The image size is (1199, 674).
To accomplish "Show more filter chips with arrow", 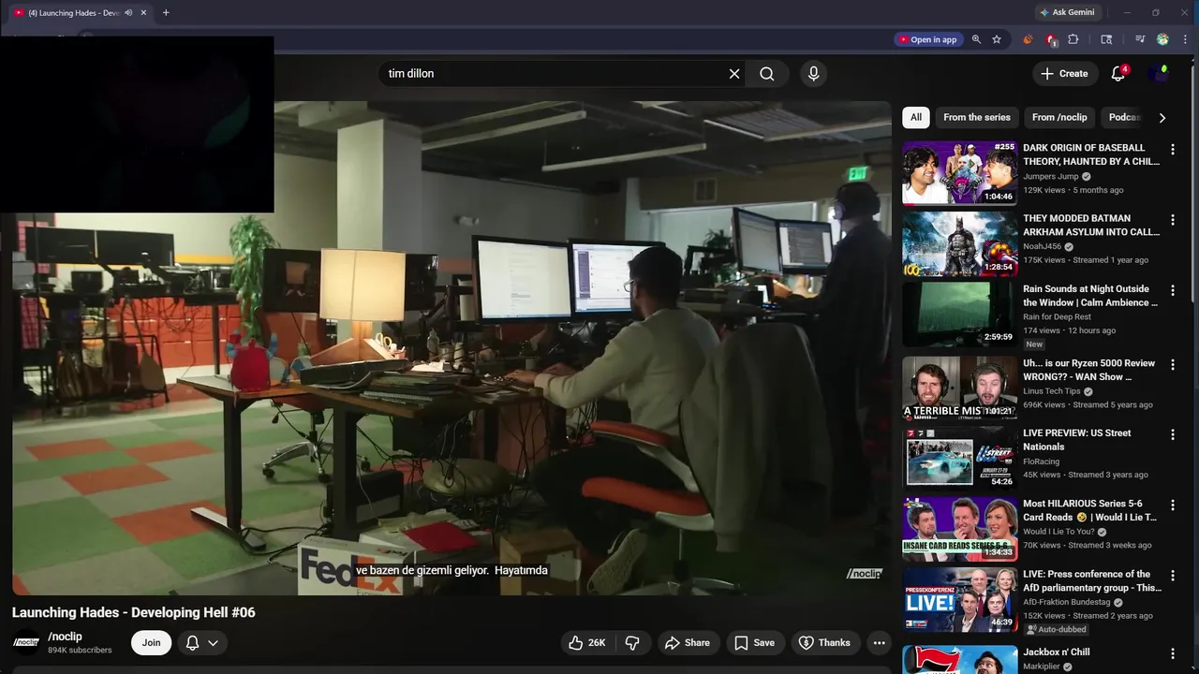I will (1162, 118).
